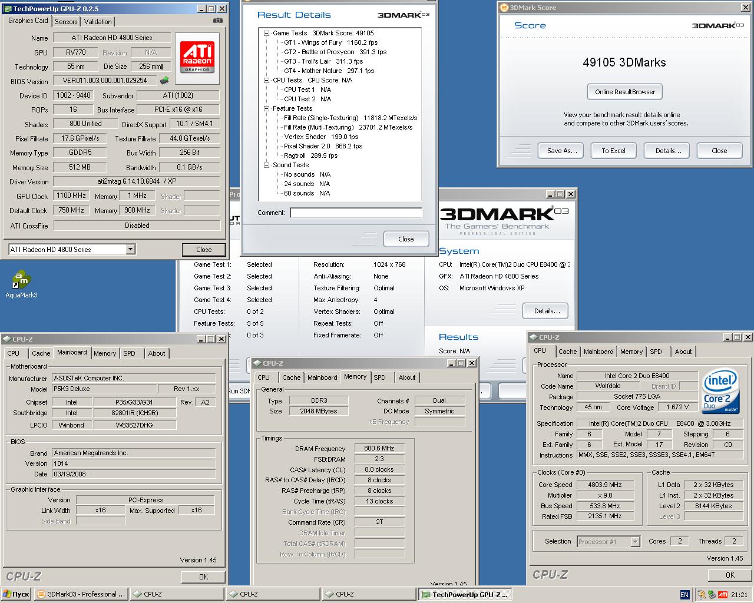Click the EN language indicator in tray
The image size is (754, 603).
(684, 595)
